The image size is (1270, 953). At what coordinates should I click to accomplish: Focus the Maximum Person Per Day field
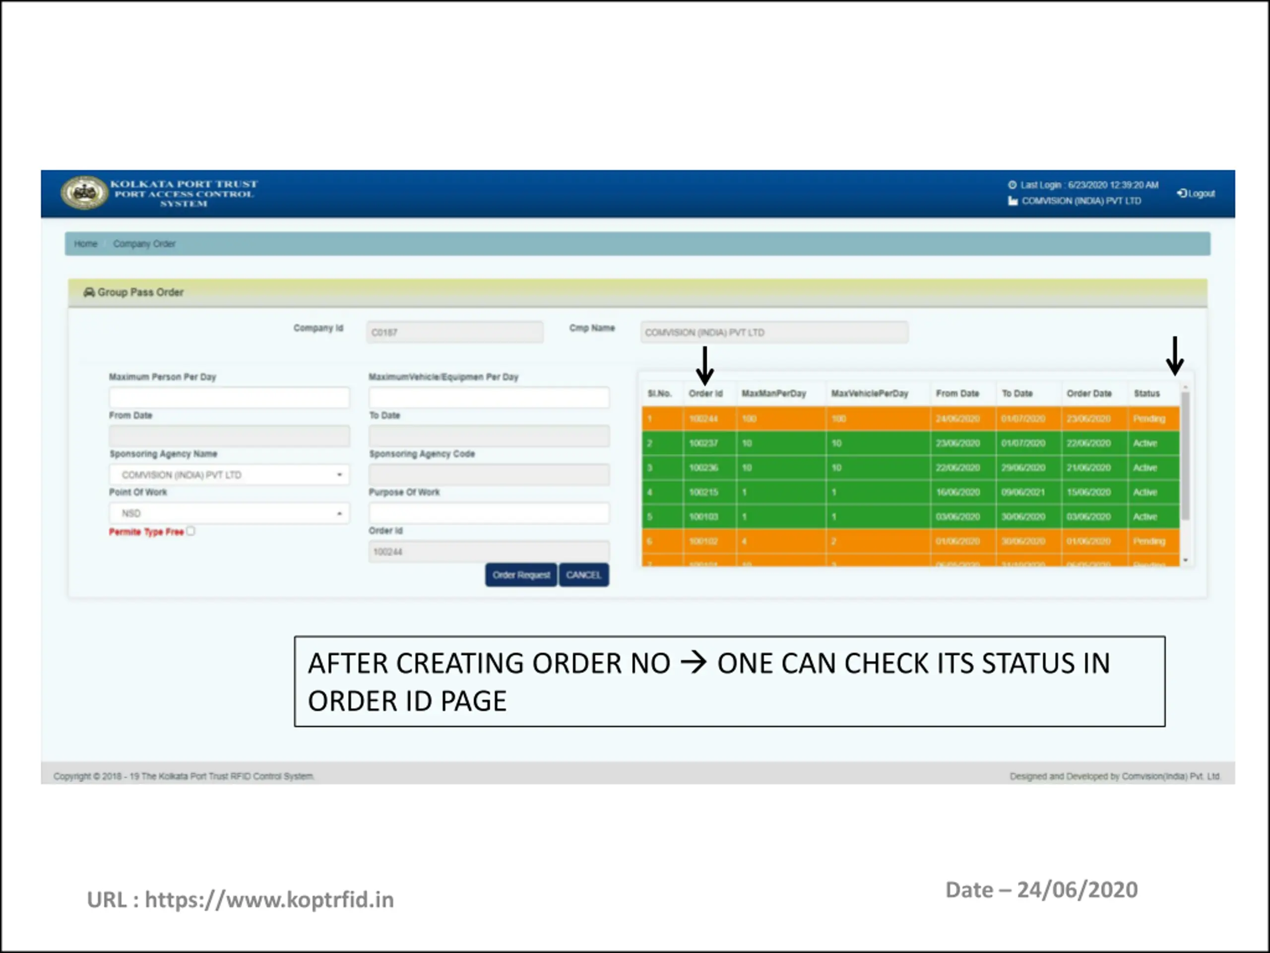tap(229, 397)
